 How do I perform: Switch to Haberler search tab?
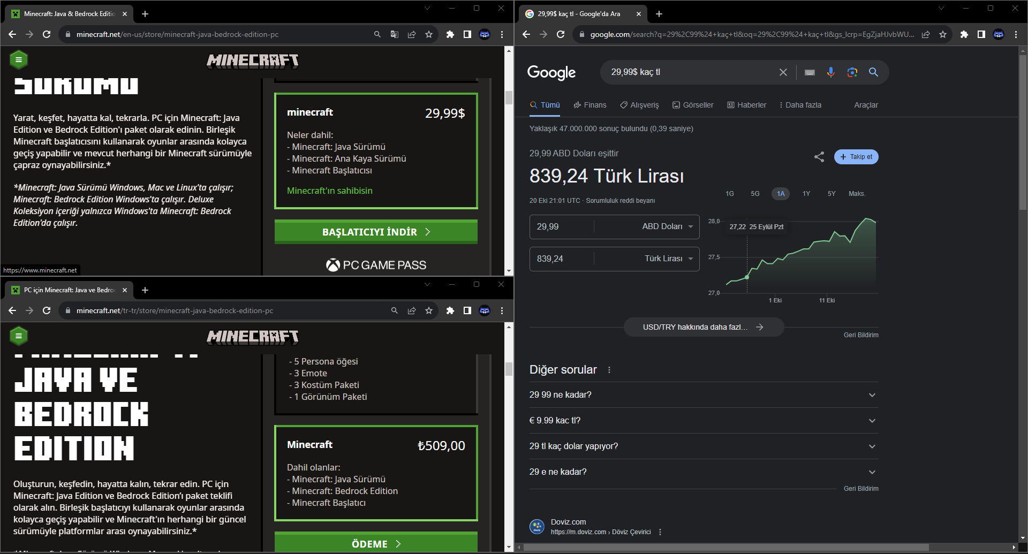coord(746,105)
